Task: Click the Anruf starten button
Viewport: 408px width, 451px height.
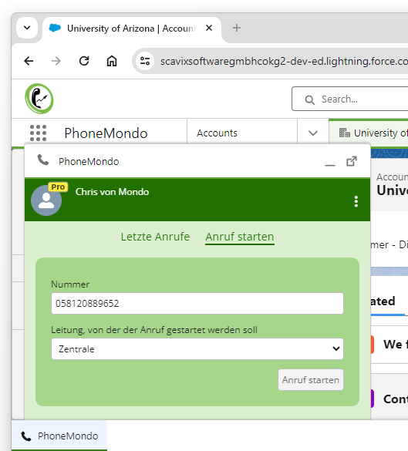Action: point(311,379)
